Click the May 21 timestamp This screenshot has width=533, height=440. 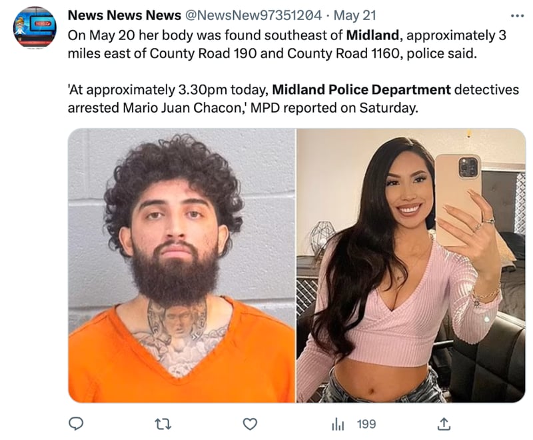pos(355,15)
